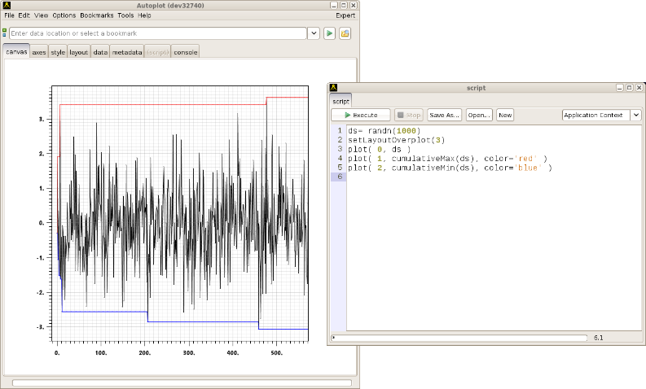Click Save As... in script toolbar
The width and height of the screenshot is (646, 389).
[444, 116]
